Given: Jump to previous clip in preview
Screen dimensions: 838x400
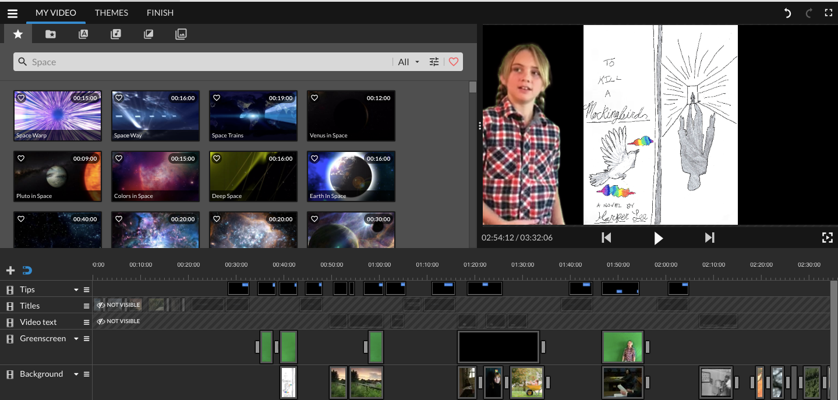Looking at the screenshot, I should tap(606, 238).
